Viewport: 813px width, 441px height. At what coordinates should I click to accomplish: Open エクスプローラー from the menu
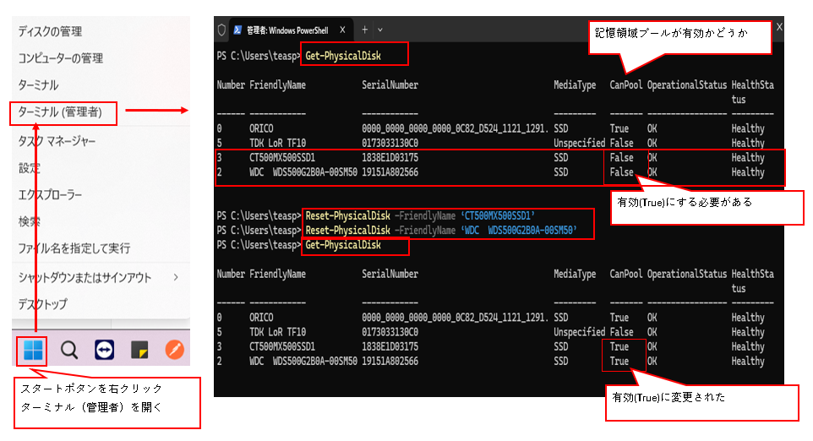pos(51,195)
